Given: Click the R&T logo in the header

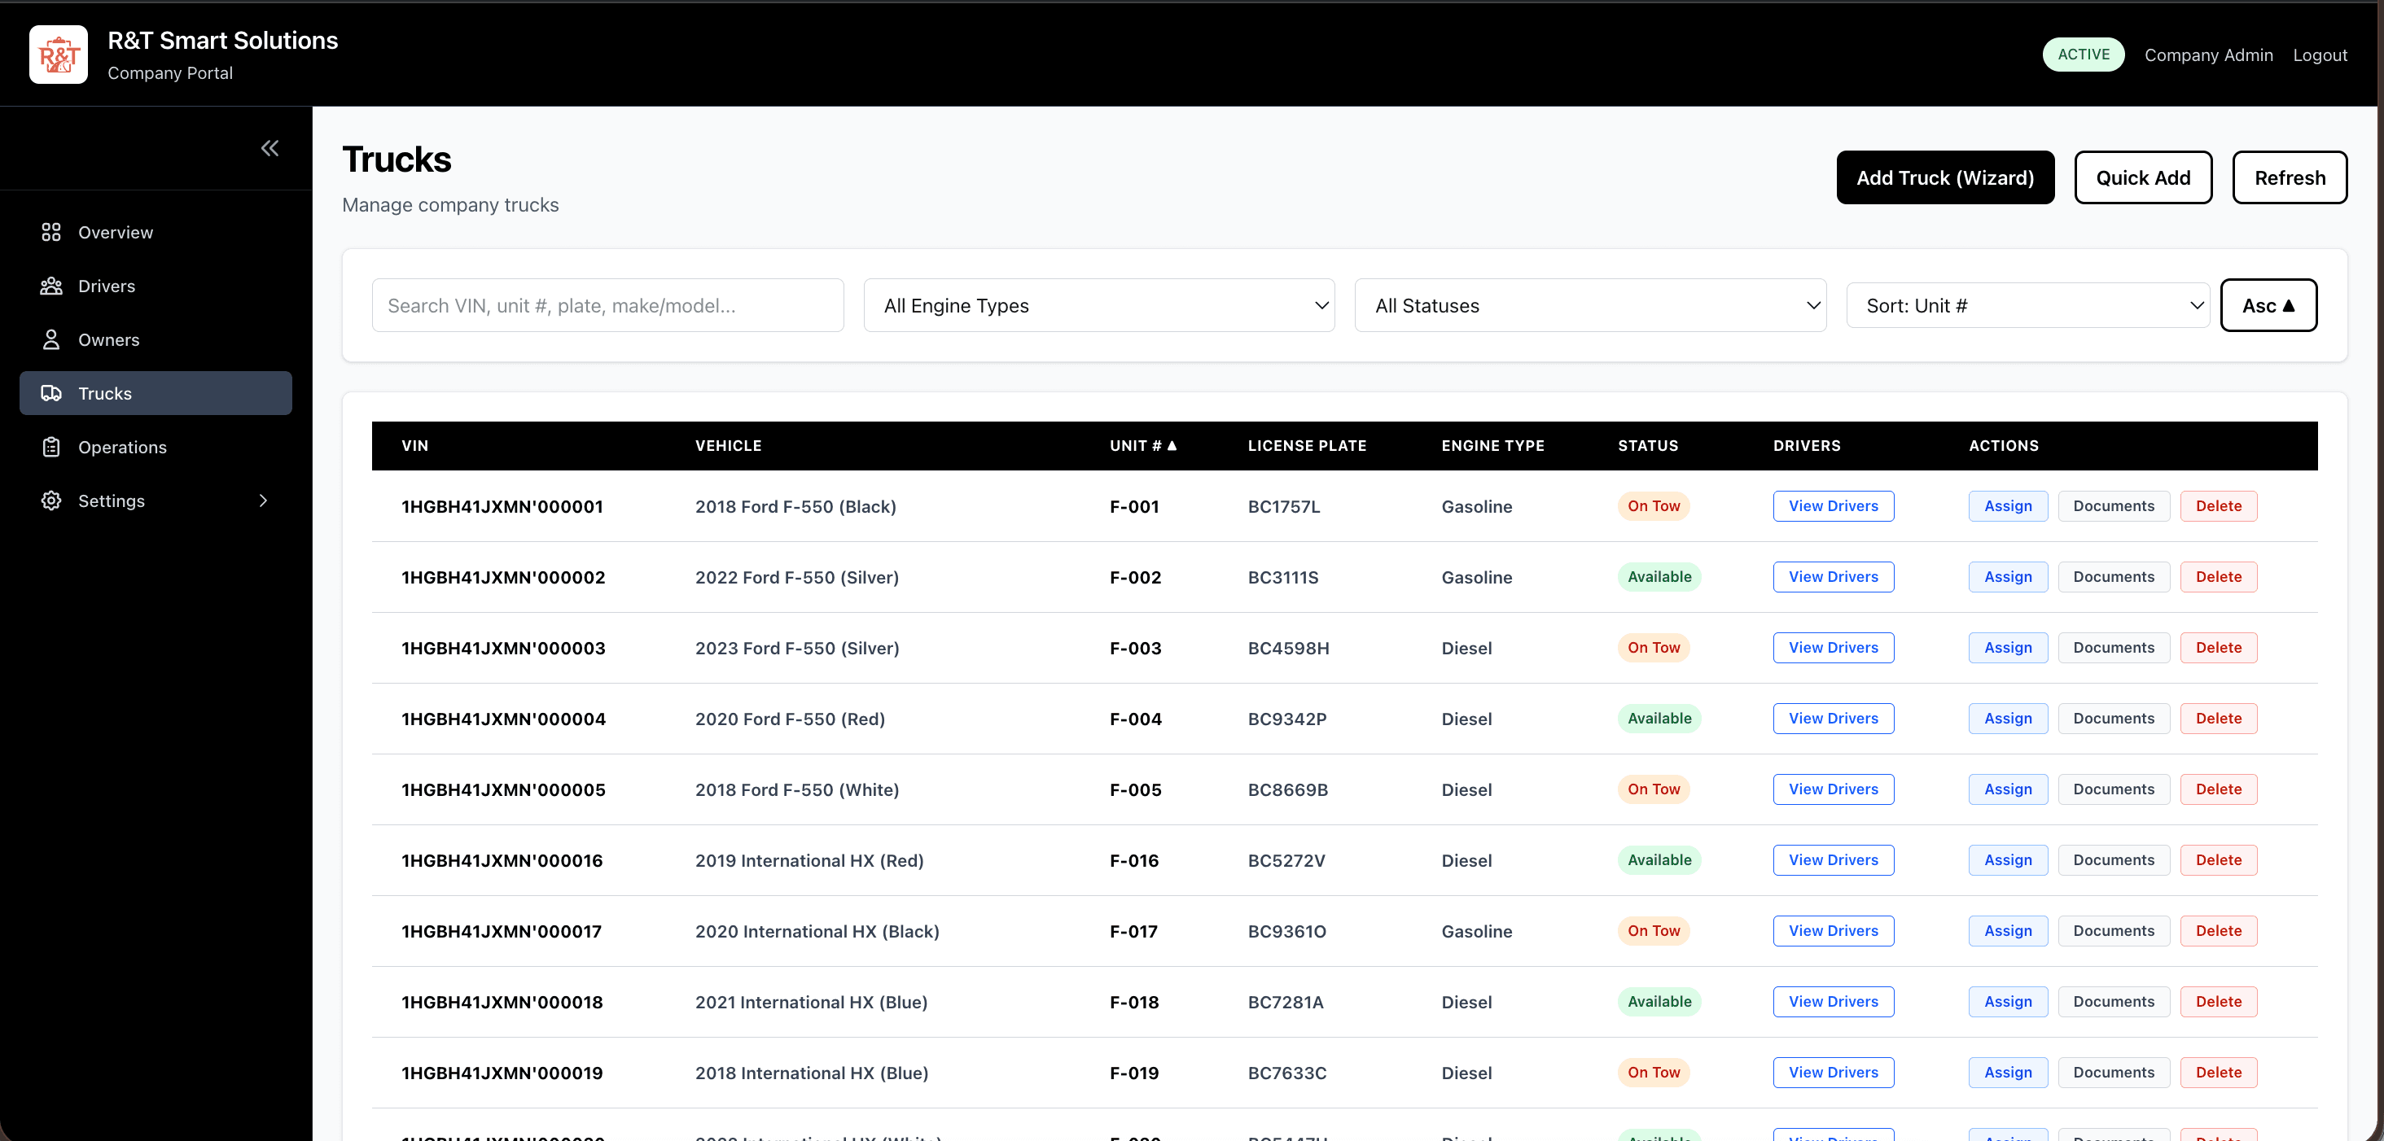Looking at the screenshot, I should pyautogui.click(x=59, y=54).
